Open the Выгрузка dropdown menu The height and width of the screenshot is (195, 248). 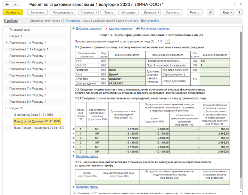tap(151, 12)
